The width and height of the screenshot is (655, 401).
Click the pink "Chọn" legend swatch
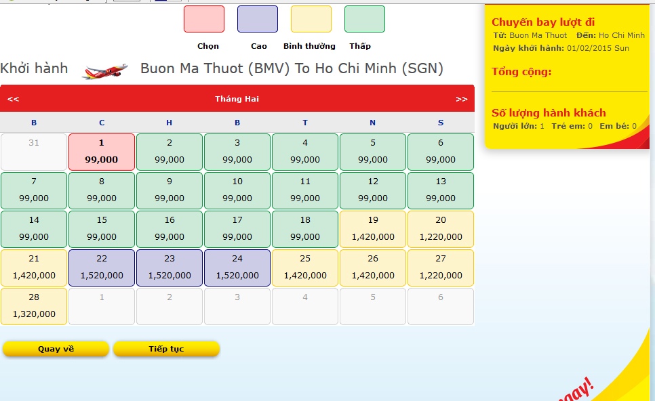203,19
